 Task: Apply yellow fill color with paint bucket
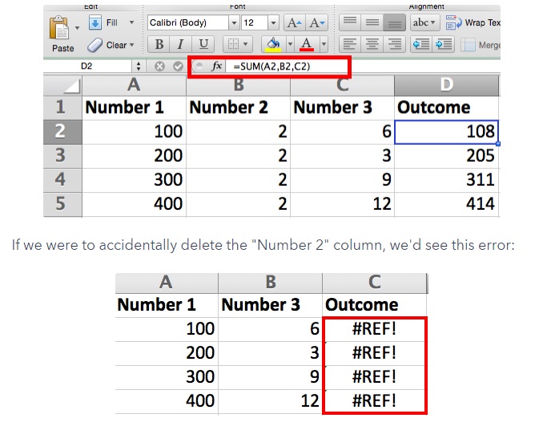coord(273,44)
